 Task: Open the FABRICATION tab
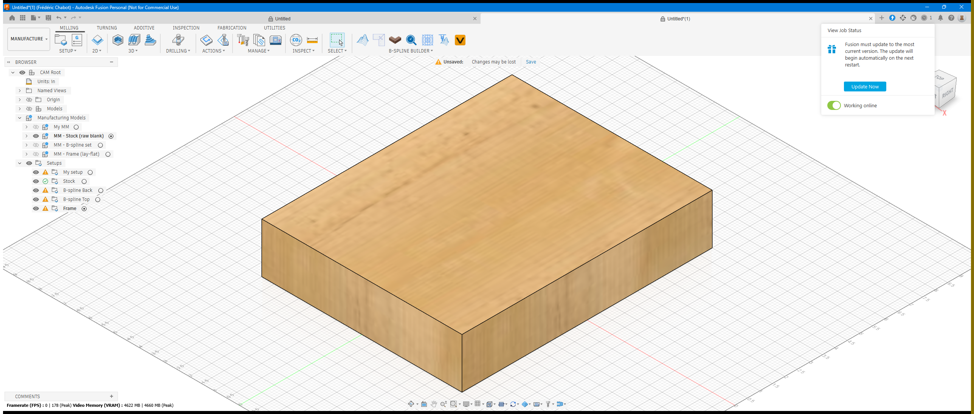[232, 28]
